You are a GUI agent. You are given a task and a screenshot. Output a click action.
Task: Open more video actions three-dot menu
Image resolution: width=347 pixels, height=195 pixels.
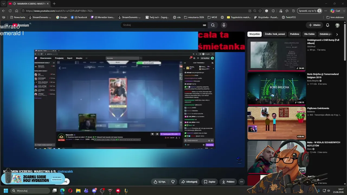pyautogui.click(x=242, y=182)
